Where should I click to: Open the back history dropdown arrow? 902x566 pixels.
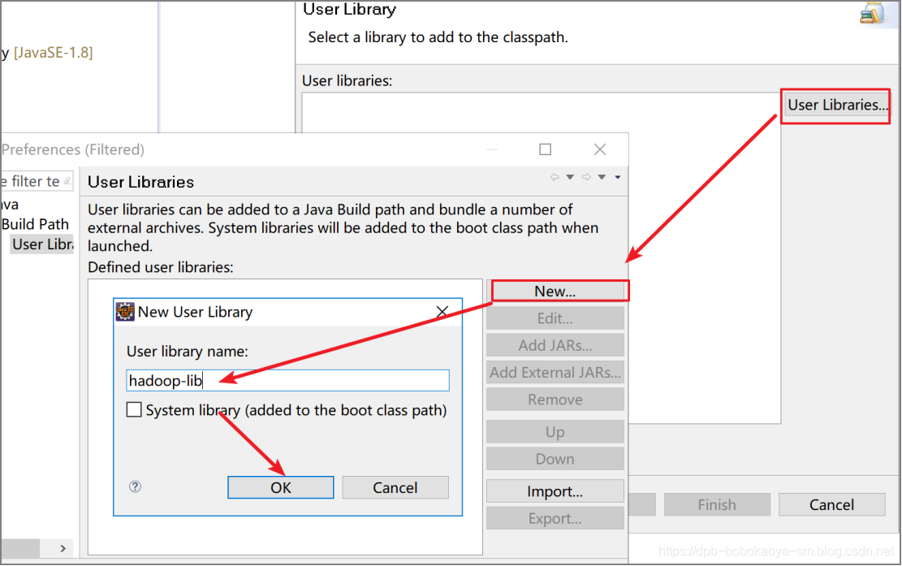click(570, 177)
